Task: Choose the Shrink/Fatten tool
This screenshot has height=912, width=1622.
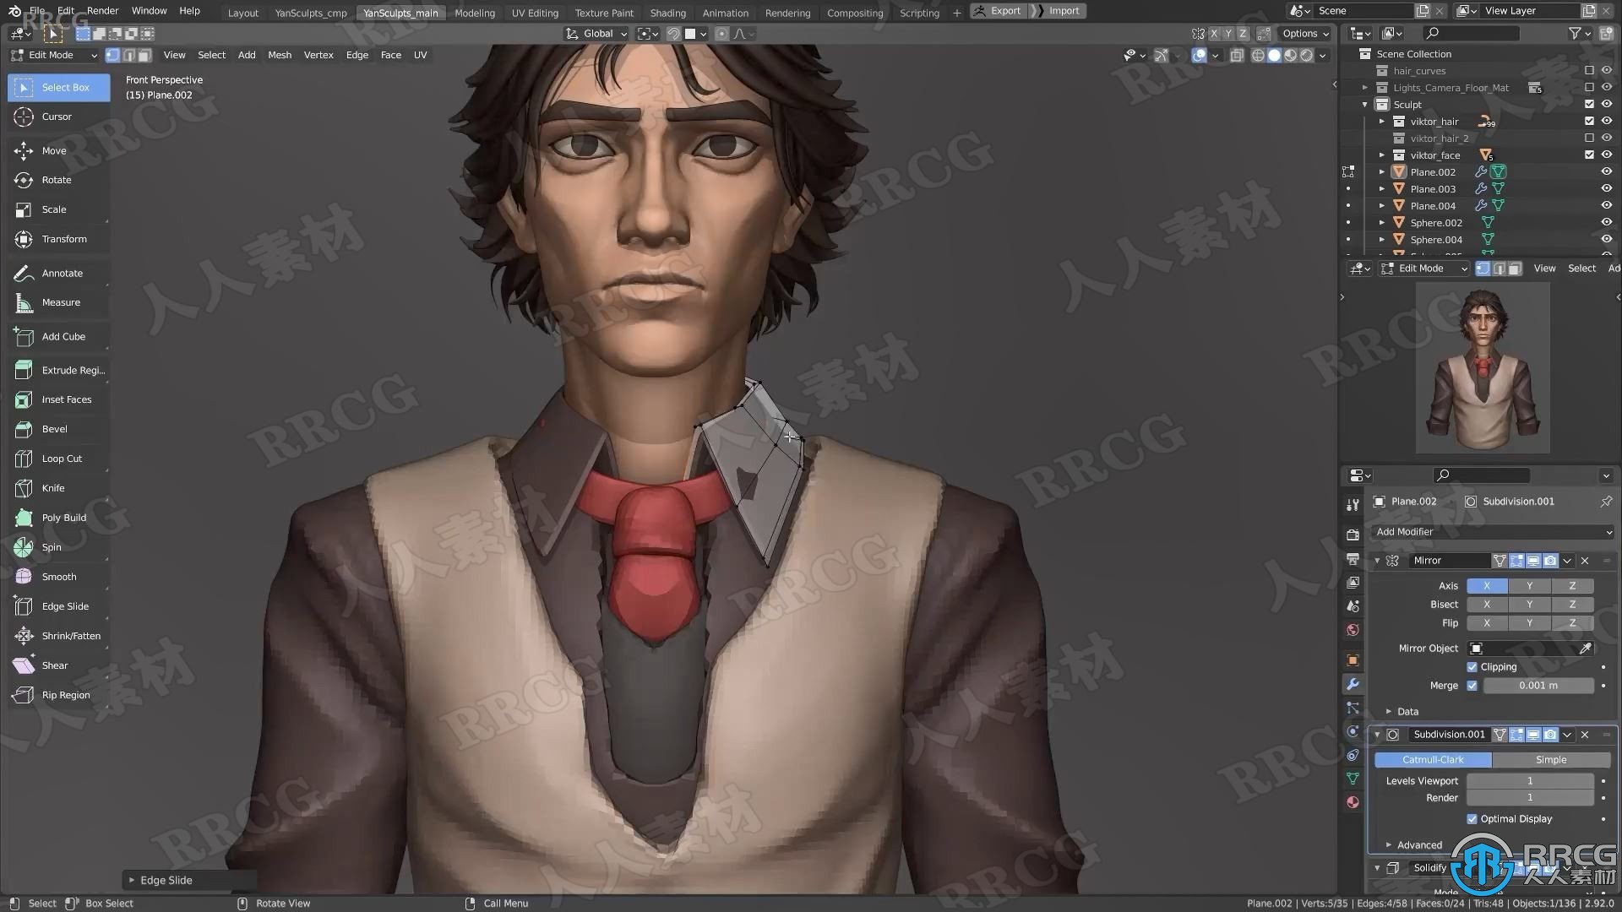Action: coord(58,636)
